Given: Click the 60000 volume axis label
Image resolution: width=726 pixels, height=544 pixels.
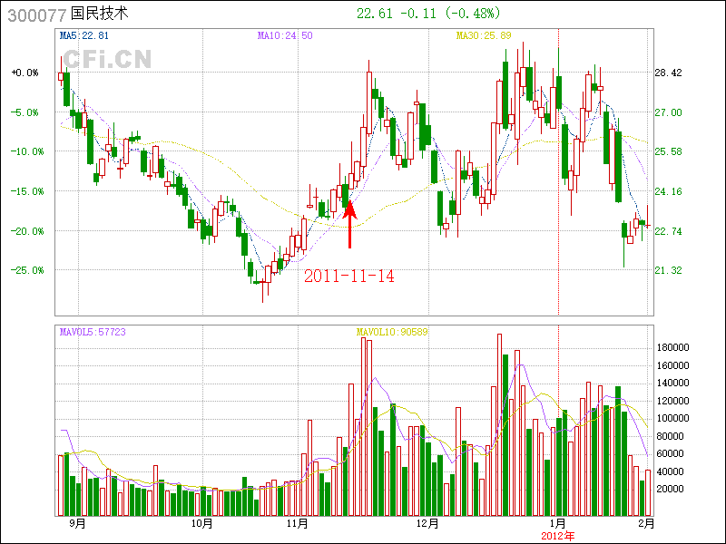Looking at the screenshot, I should pos(671,454).
